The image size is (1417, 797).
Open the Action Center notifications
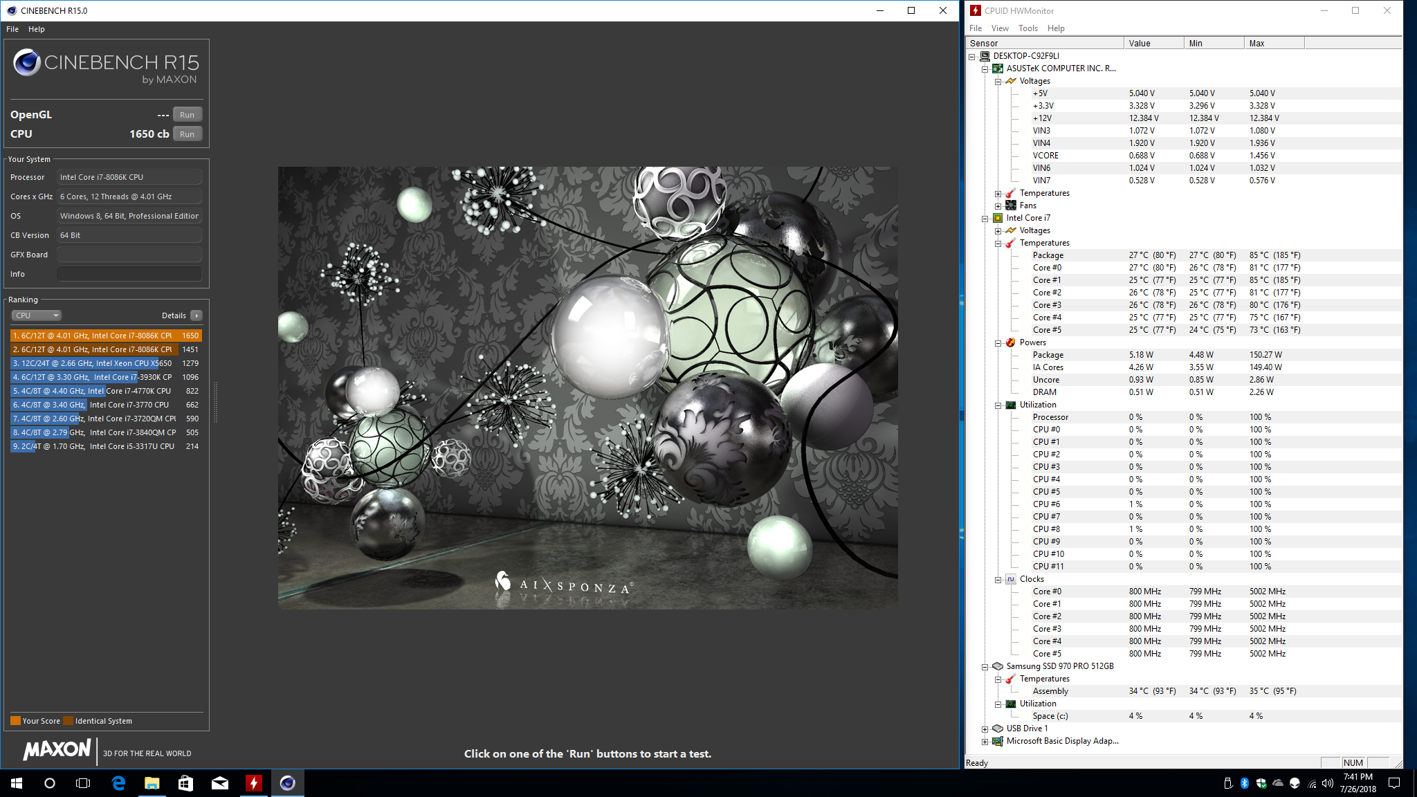click(1395, 783)
